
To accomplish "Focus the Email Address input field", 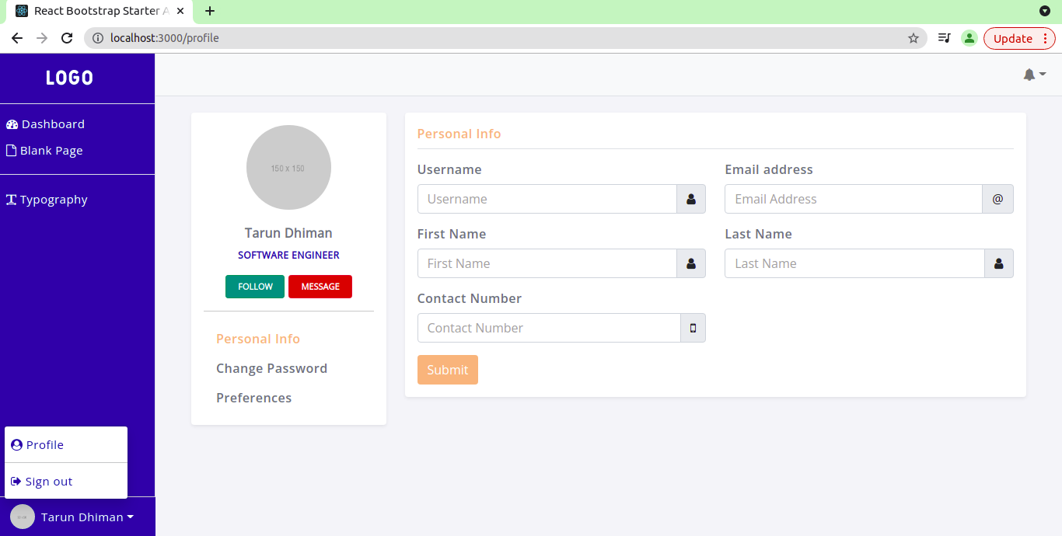I will pyautogui.click(x=853, y=199).
